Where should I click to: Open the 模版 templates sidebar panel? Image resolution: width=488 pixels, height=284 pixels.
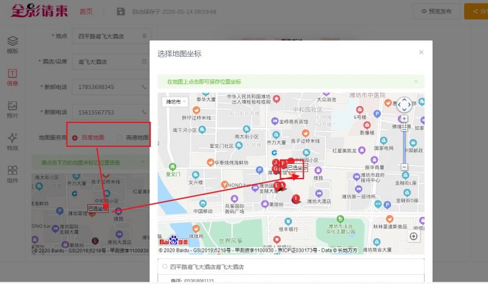(12, 44)
